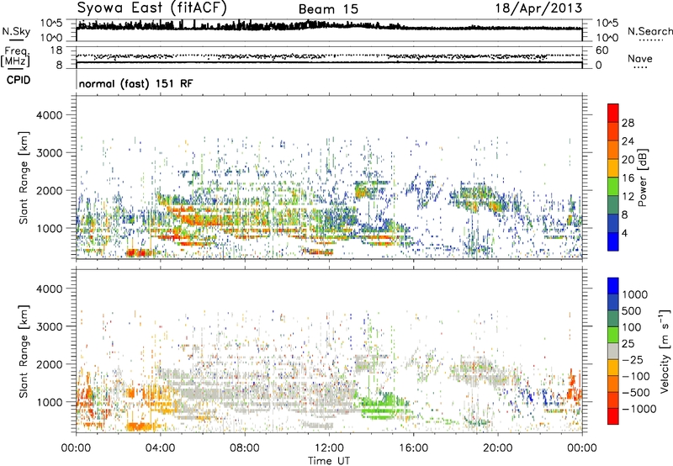Click the red bottom segment of the velocity colorbar
Image resolution: width=673 pixels, height=466 pixels.
coord(613,416)
